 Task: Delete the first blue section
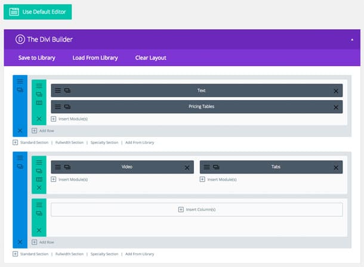(x=20, y=131)
